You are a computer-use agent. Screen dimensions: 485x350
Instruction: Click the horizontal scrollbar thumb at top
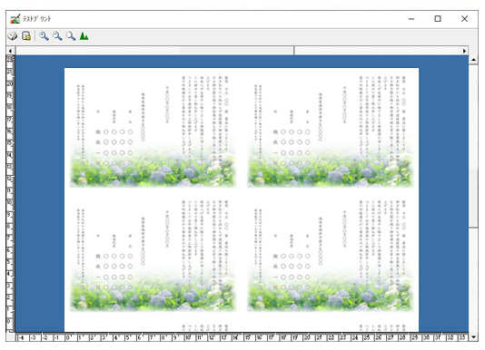point(154,51)
